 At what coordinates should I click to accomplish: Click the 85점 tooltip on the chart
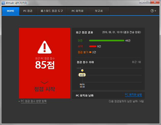point(82,75)
